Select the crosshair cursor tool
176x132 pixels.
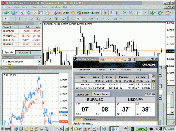pos(12,19)
